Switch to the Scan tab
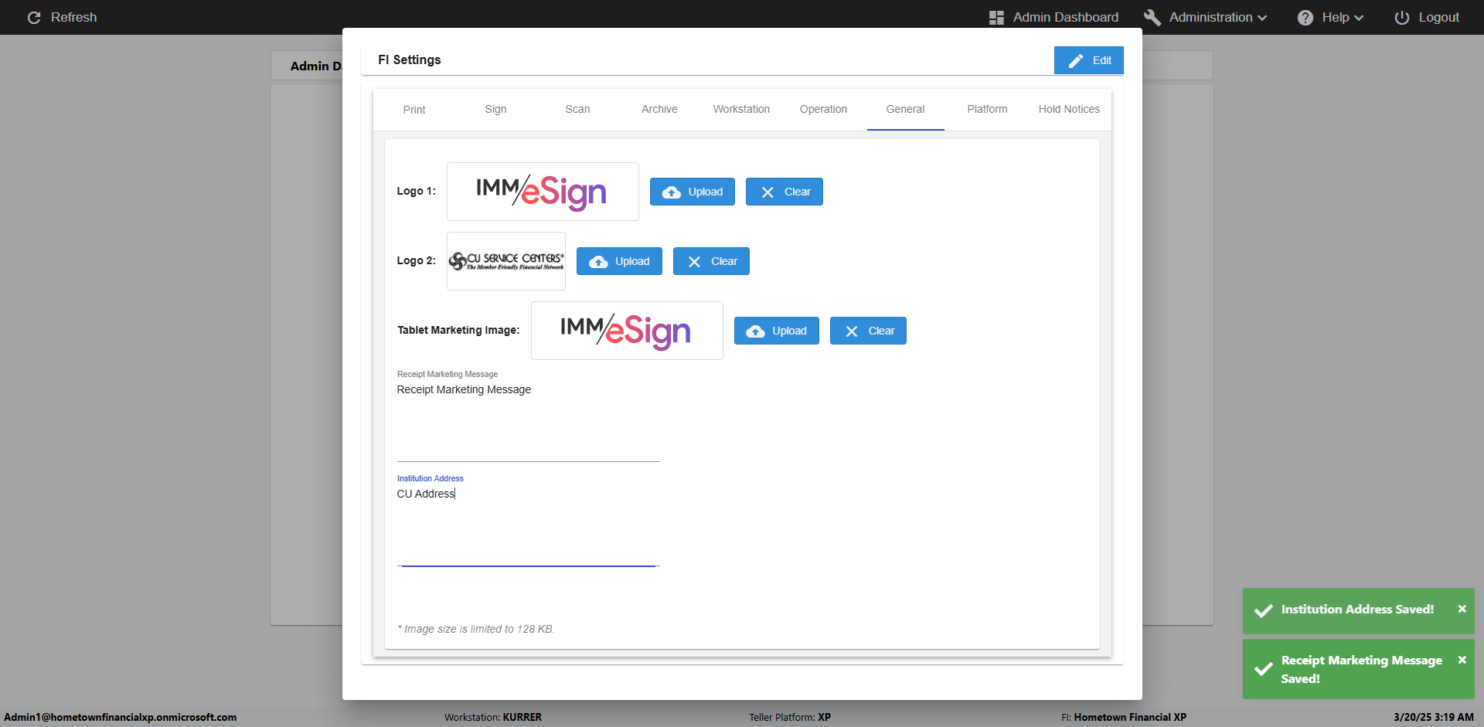This screenshot has width=1484, height=727. 578,110
